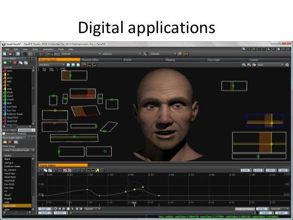The image size is (293, 220).
Task: Open the Animate mode dropdown
Action: (x=163, y=54)
